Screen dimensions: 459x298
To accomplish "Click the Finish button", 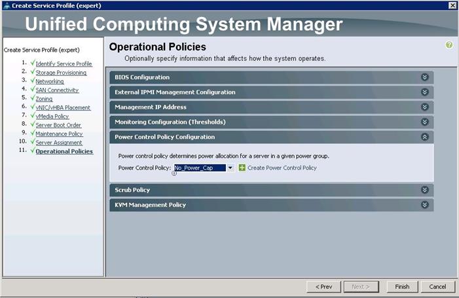I will [x=402, y=287].
